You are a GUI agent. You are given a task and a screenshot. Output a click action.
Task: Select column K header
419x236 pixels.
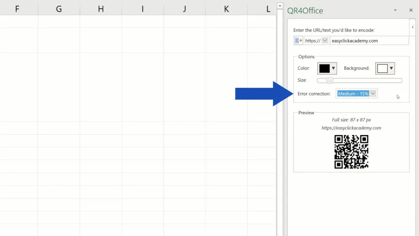click(x=226, y=9)
